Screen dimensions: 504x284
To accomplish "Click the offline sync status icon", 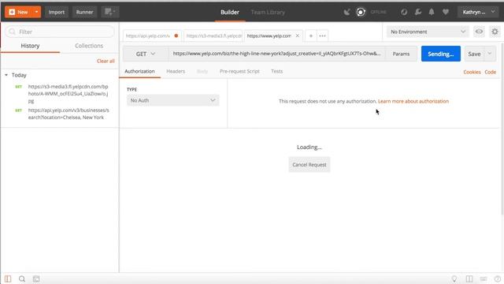I will point(361,13).
